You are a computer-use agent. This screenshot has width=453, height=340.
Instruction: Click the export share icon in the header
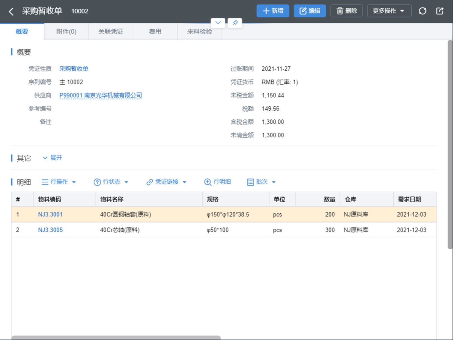click(440, 11)
